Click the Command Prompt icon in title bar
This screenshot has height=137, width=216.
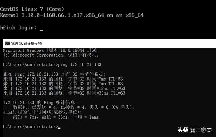7,44
